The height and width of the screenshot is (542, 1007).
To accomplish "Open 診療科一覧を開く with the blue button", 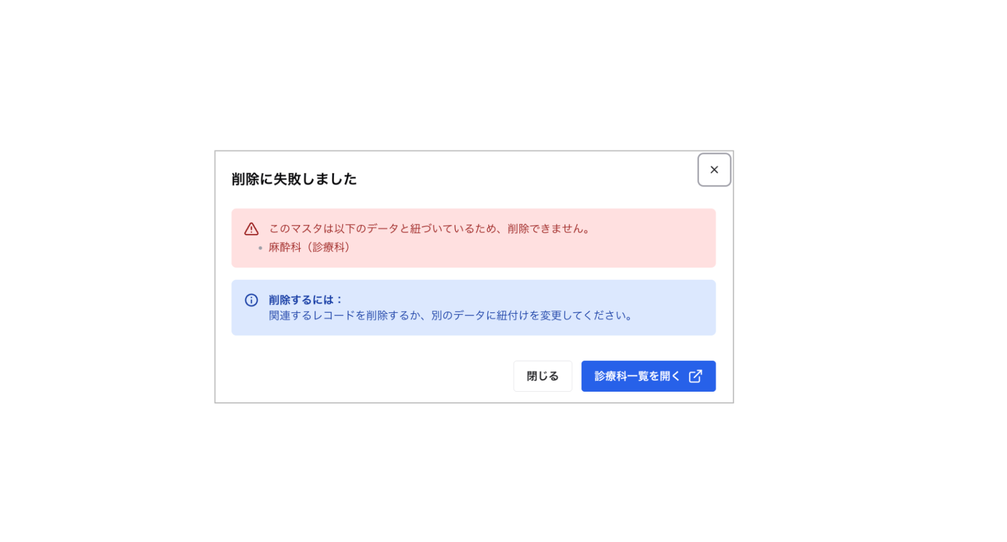I will 648,376.
